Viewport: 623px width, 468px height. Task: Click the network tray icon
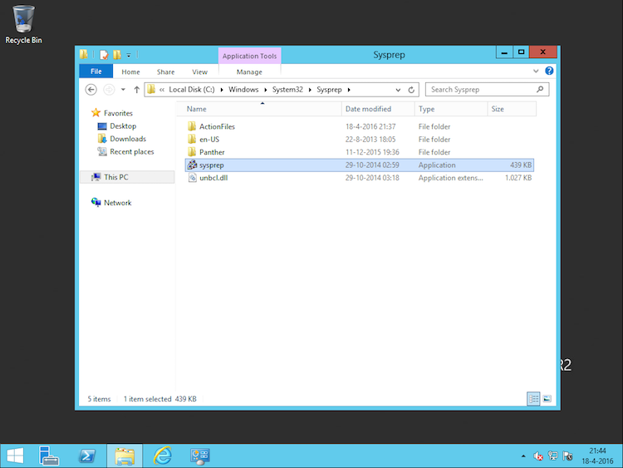[552, 456]
